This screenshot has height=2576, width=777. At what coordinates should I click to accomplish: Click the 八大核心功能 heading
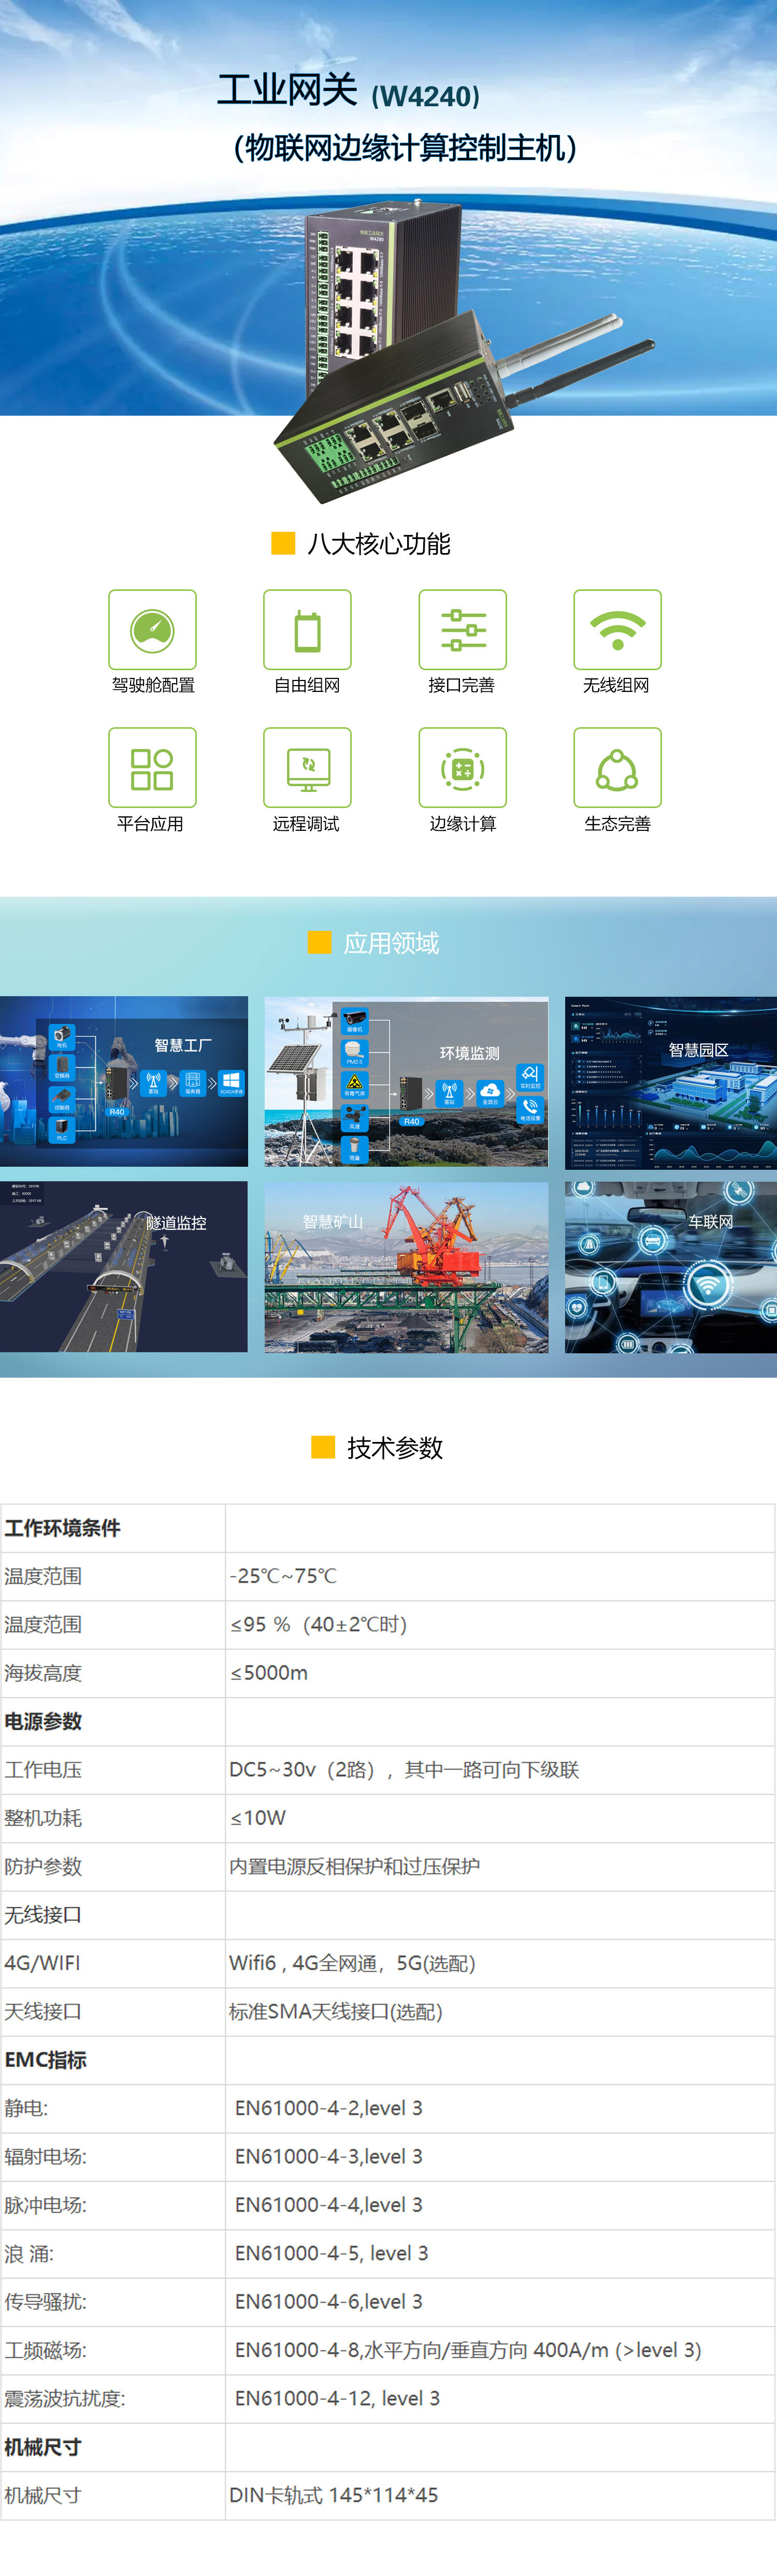click(379, 544)
